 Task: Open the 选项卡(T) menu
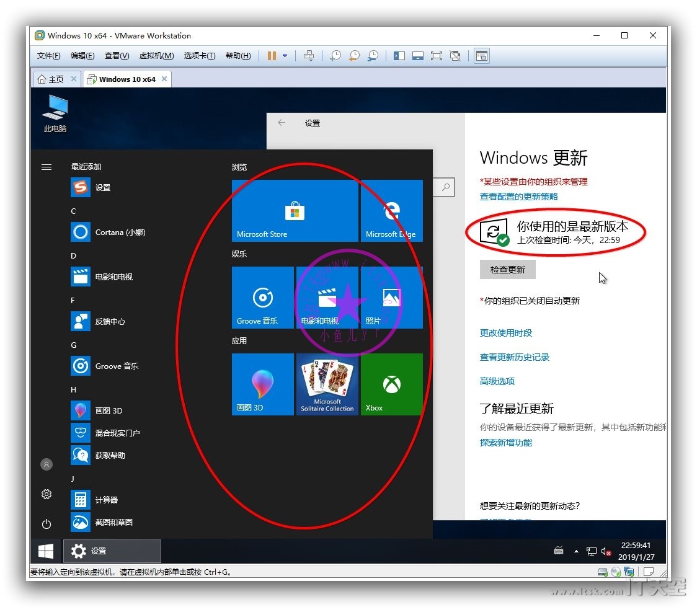200,56
